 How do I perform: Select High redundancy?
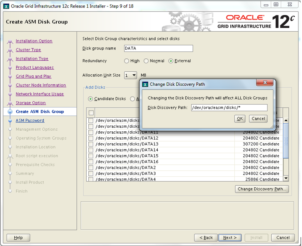click(x=127, y=61)
